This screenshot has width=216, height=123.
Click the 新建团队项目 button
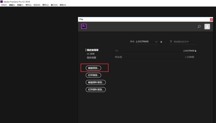(x=96, y=82)
